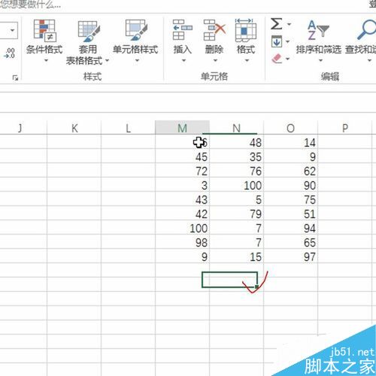Viewport: 376px width, 376px height.
Task: Click the Clear eraser icon
Action: 277,59
